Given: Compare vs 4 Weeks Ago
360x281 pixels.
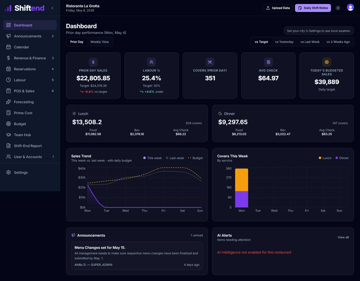Looking at the screenshot, I should (338, 42).
